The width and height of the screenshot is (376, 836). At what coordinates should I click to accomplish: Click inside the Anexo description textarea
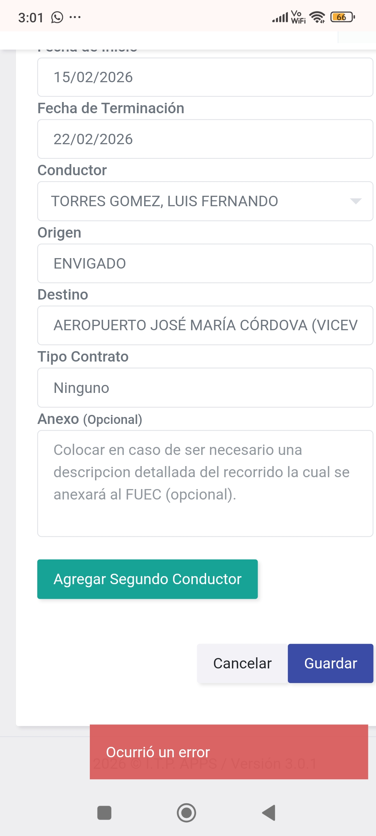pyautogui.click(x=205, y=483)
